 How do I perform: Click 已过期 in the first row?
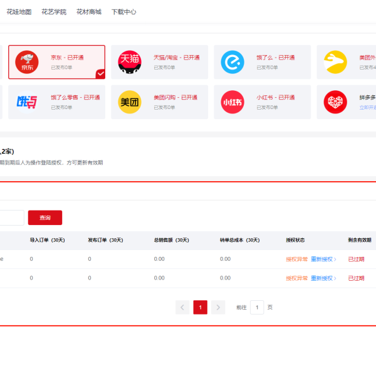coord(356,259)
